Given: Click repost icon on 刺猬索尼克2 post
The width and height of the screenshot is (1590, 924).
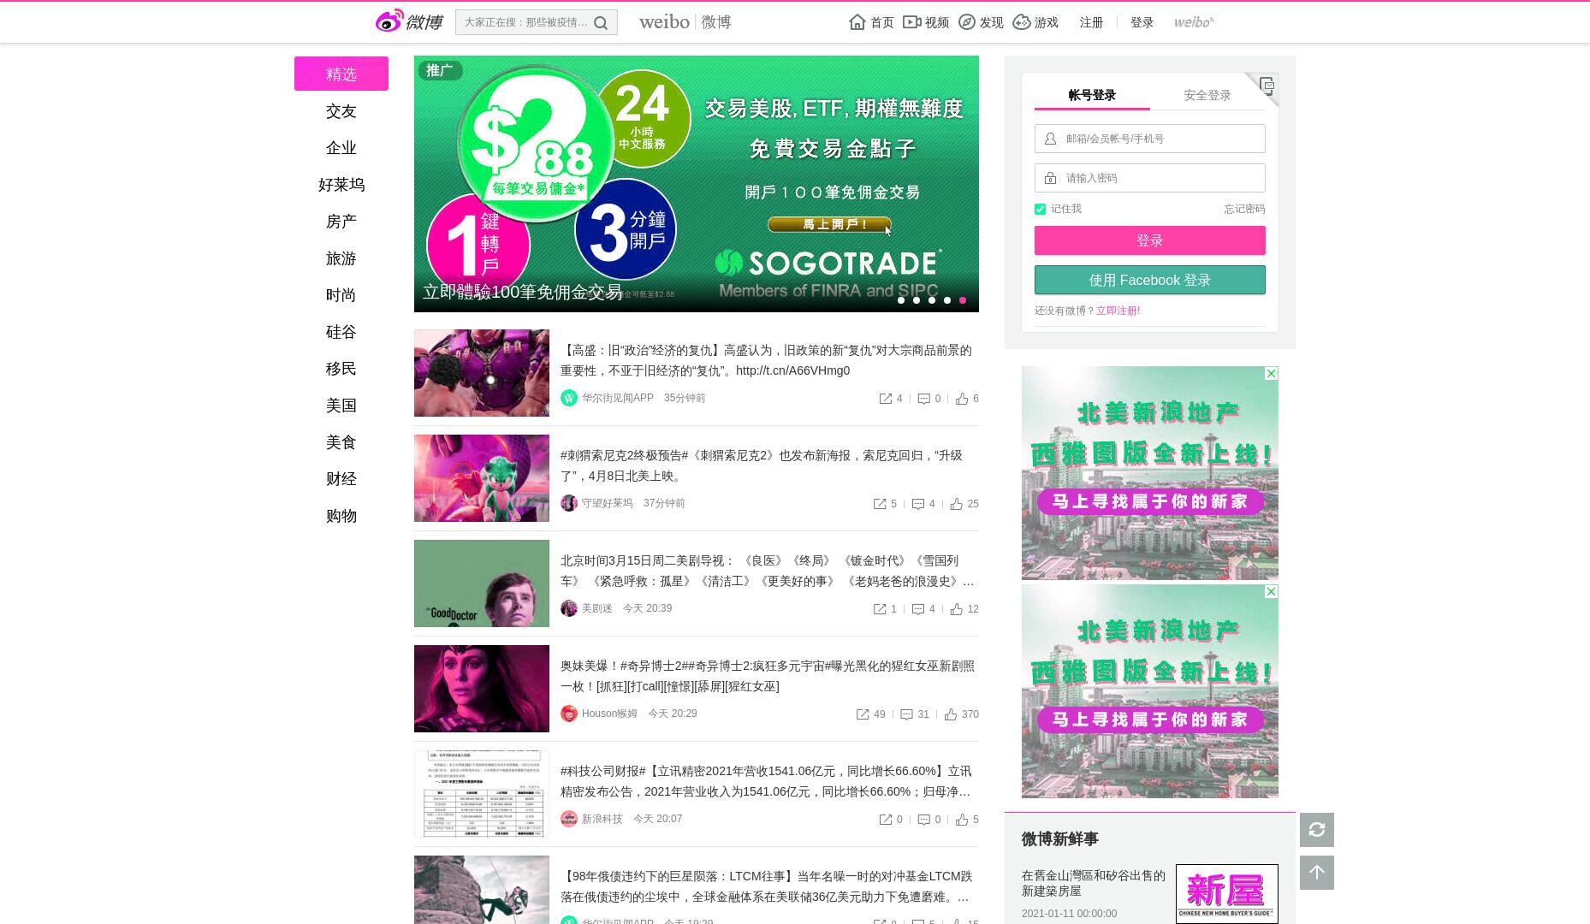Looking at the screenshot, I should point(880,504).
